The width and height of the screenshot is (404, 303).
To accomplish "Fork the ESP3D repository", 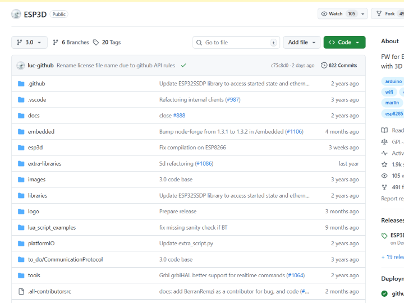I will pos(386,14).
